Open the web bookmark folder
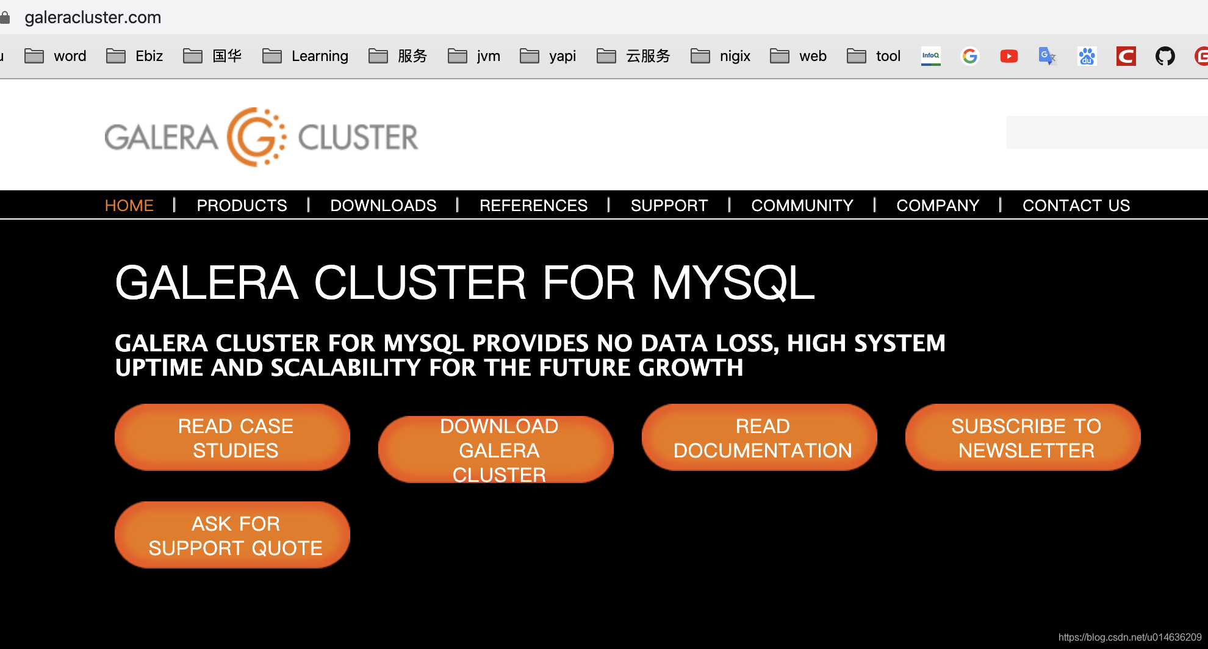This screenshot has height=649, width=1208. 799,56
